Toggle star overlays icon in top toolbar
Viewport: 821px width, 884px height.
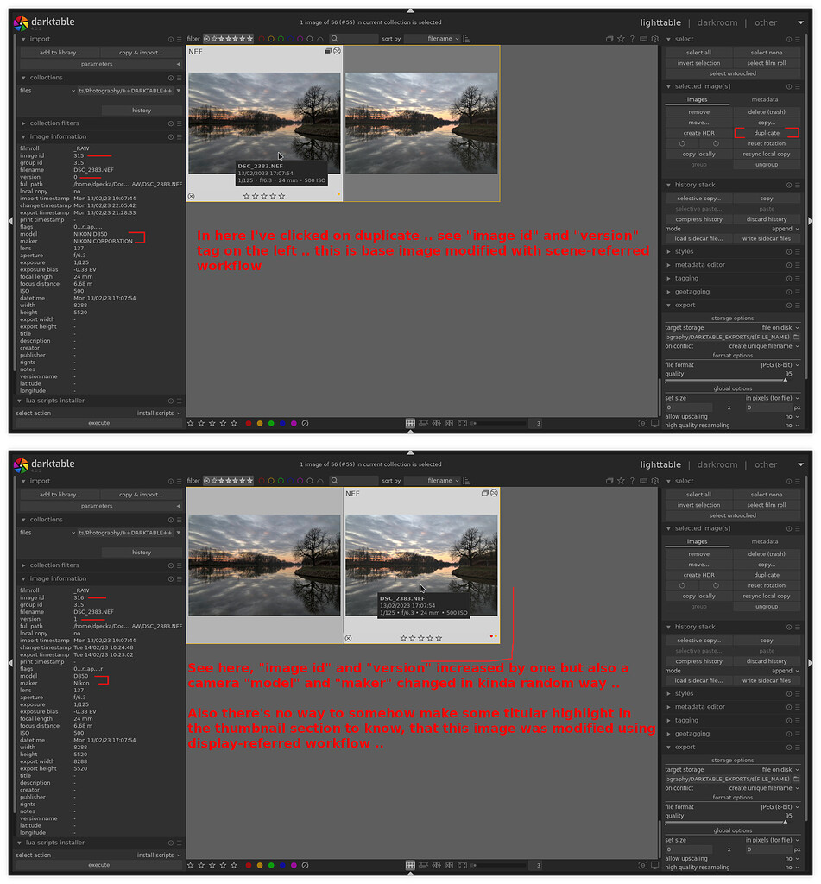coord(622,39)
